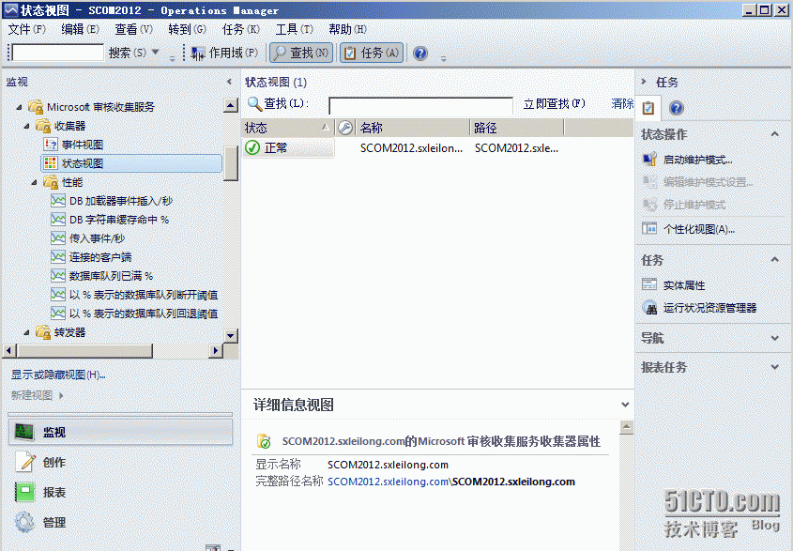Open the 转到(G) menu
This screenshot has height=551, width=793.
point(187,29)
